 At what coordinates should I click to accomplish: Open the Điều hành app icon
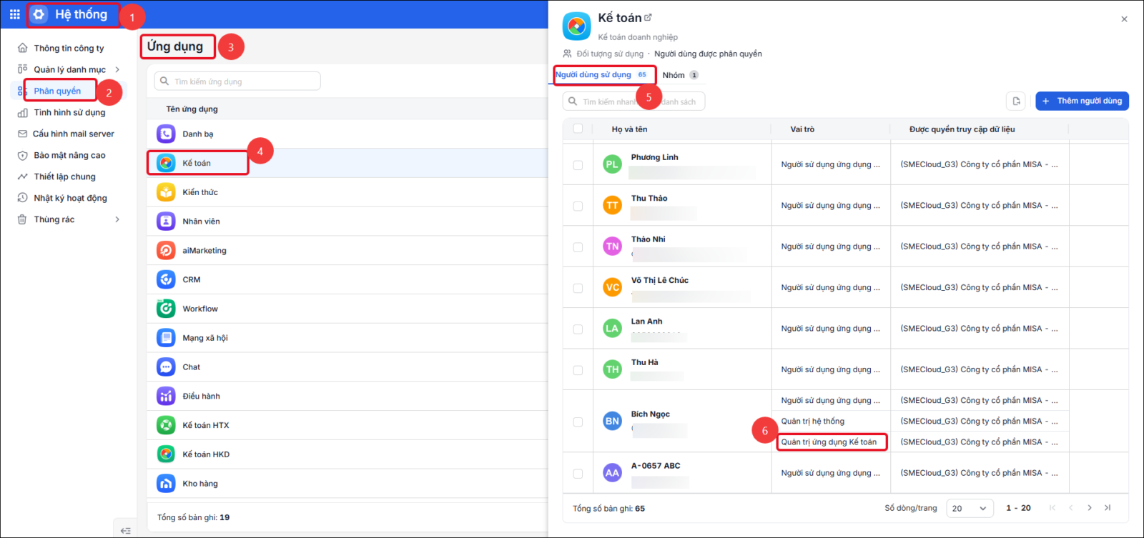coord(166,396)
